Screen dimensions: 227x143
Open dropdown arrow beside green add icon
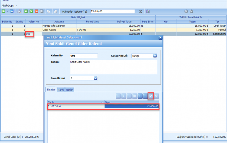[x=7, y=11]
